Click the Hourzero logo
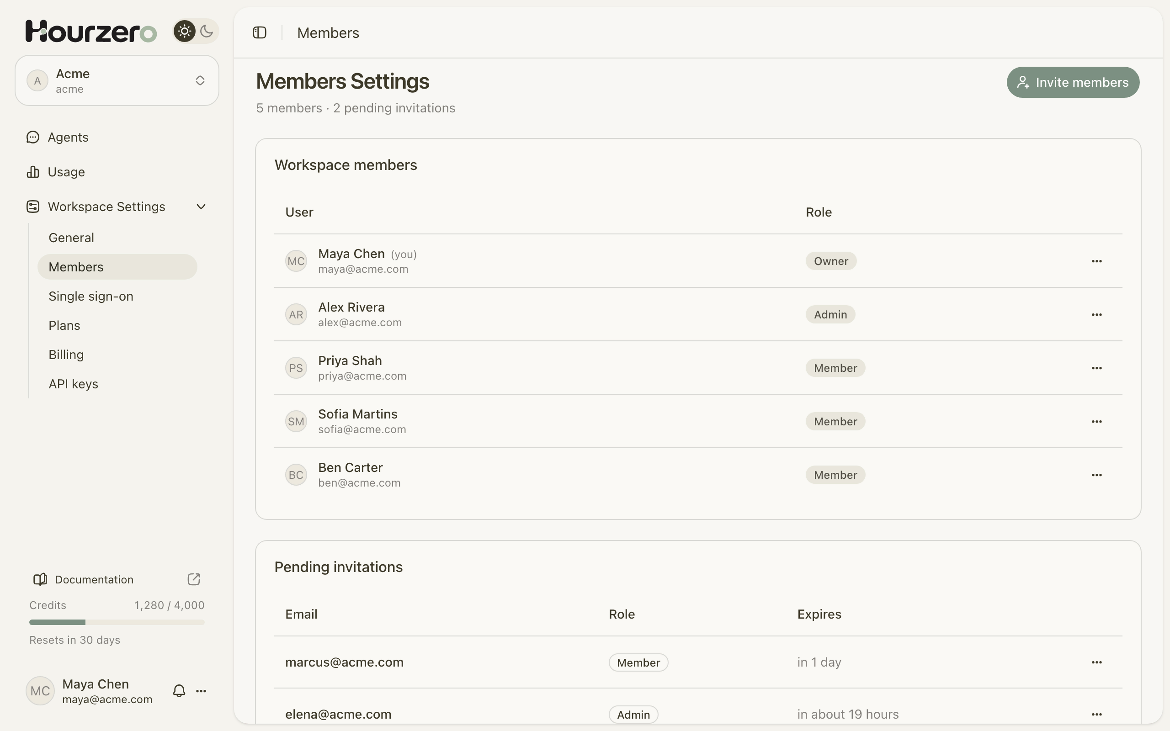This screenshot has height=731, width=1170. 91,32
